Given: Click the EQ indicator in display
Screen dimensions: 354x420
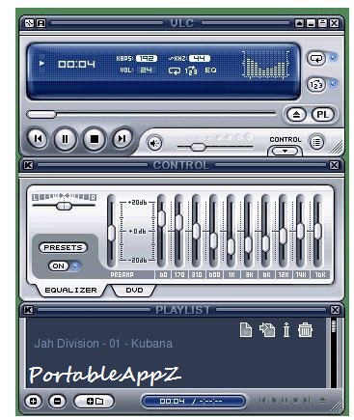Looking at the screenshot, I should (211, 70).
